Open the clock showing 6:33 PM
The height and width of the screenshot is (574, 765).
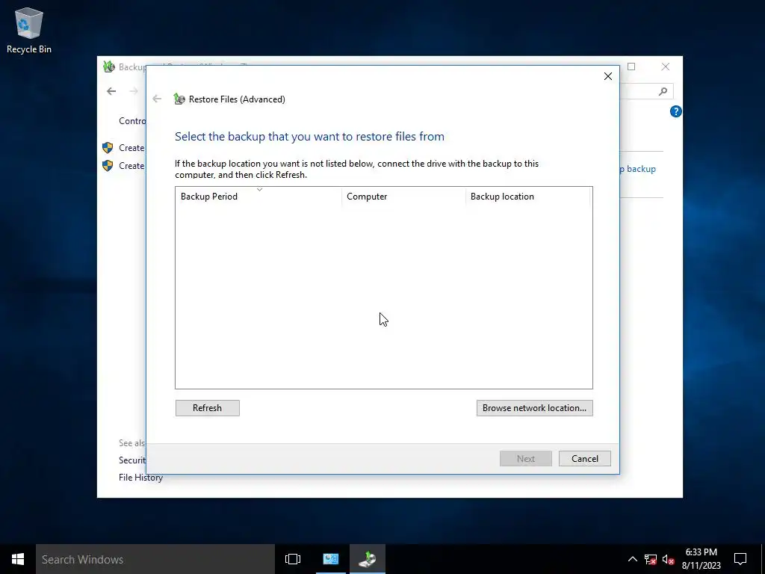coord(701,559)
